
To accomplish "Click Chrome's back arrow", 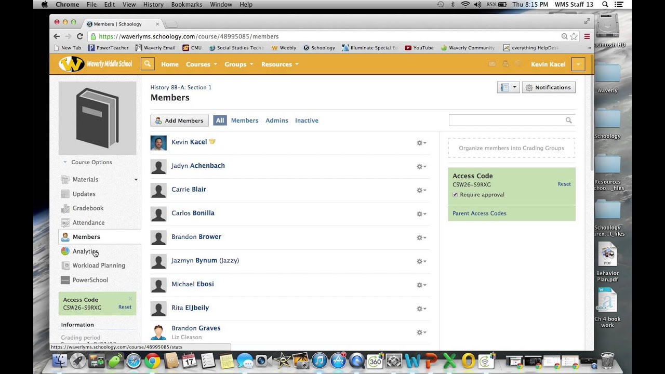I will 57,36.
